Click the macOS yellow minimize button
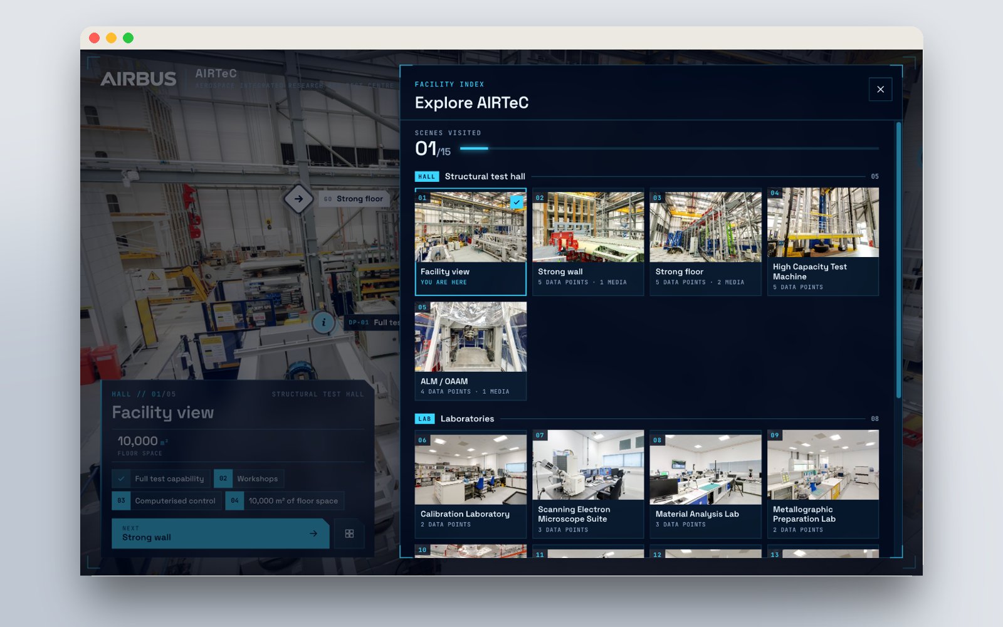 click(x=111, y=38)
